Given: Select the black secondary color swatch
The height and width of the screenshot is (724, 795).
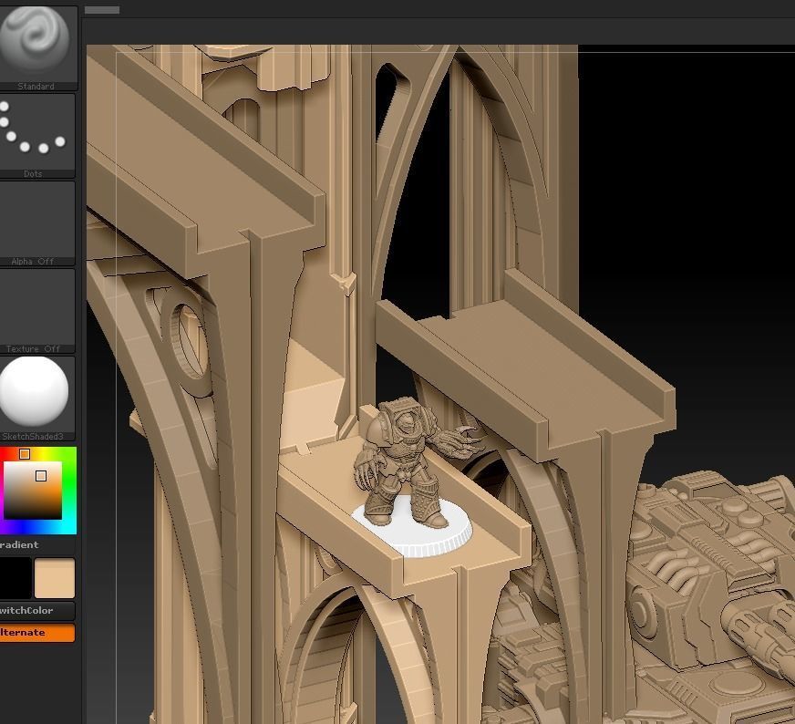Looking at the screenshot, I should click(15, 578).
